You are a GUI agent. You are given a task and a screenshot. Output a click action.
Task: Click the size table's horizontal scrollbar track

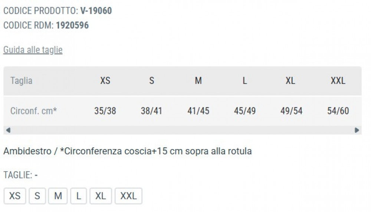click(x=182, y=130)
